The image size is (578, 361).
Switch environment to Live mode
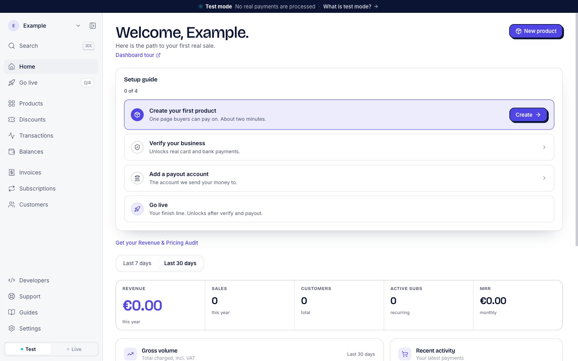[74, 349]
